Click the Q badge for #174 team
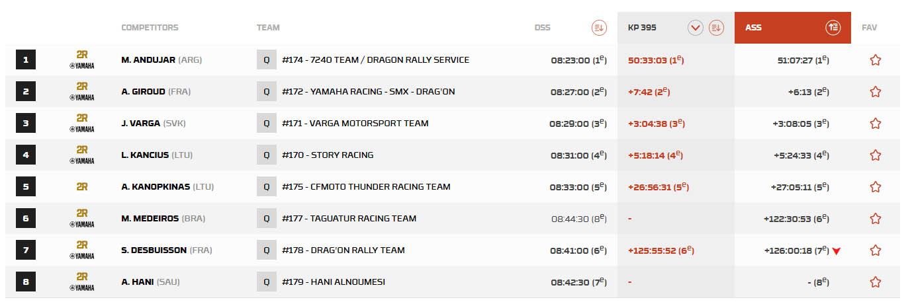The image size is (912, 304). coord(267,60)
